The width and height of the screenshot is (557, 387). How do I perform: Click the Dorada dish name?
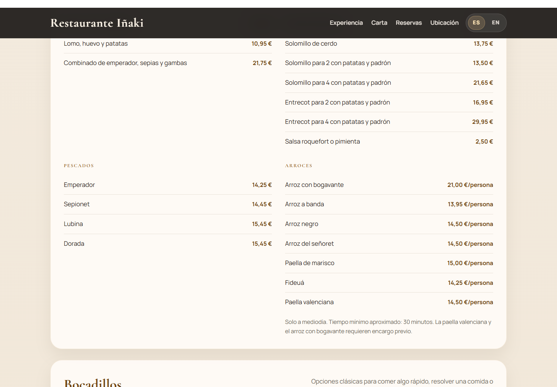74,244
